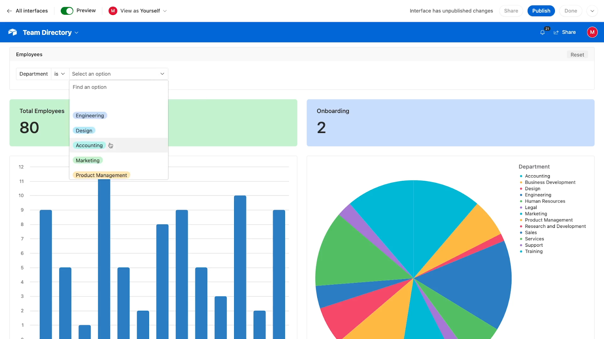Image resolution: width=604 pixels, height=339 pixels.
Task: Pick the Product Management option
Action: (101, 175)
